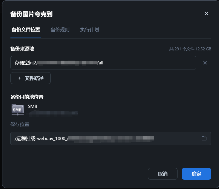Click the 远程挂载-webdav save path field
The height and width of the screenshot is (189, 219).
click(111, 138)
